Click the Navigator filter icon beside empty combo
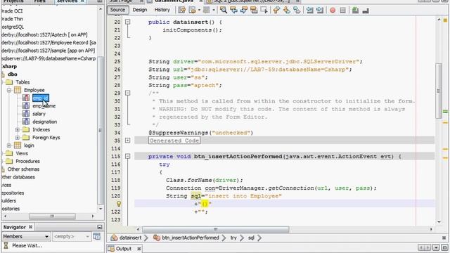This screenshot has width=450, height=253. 97,236
